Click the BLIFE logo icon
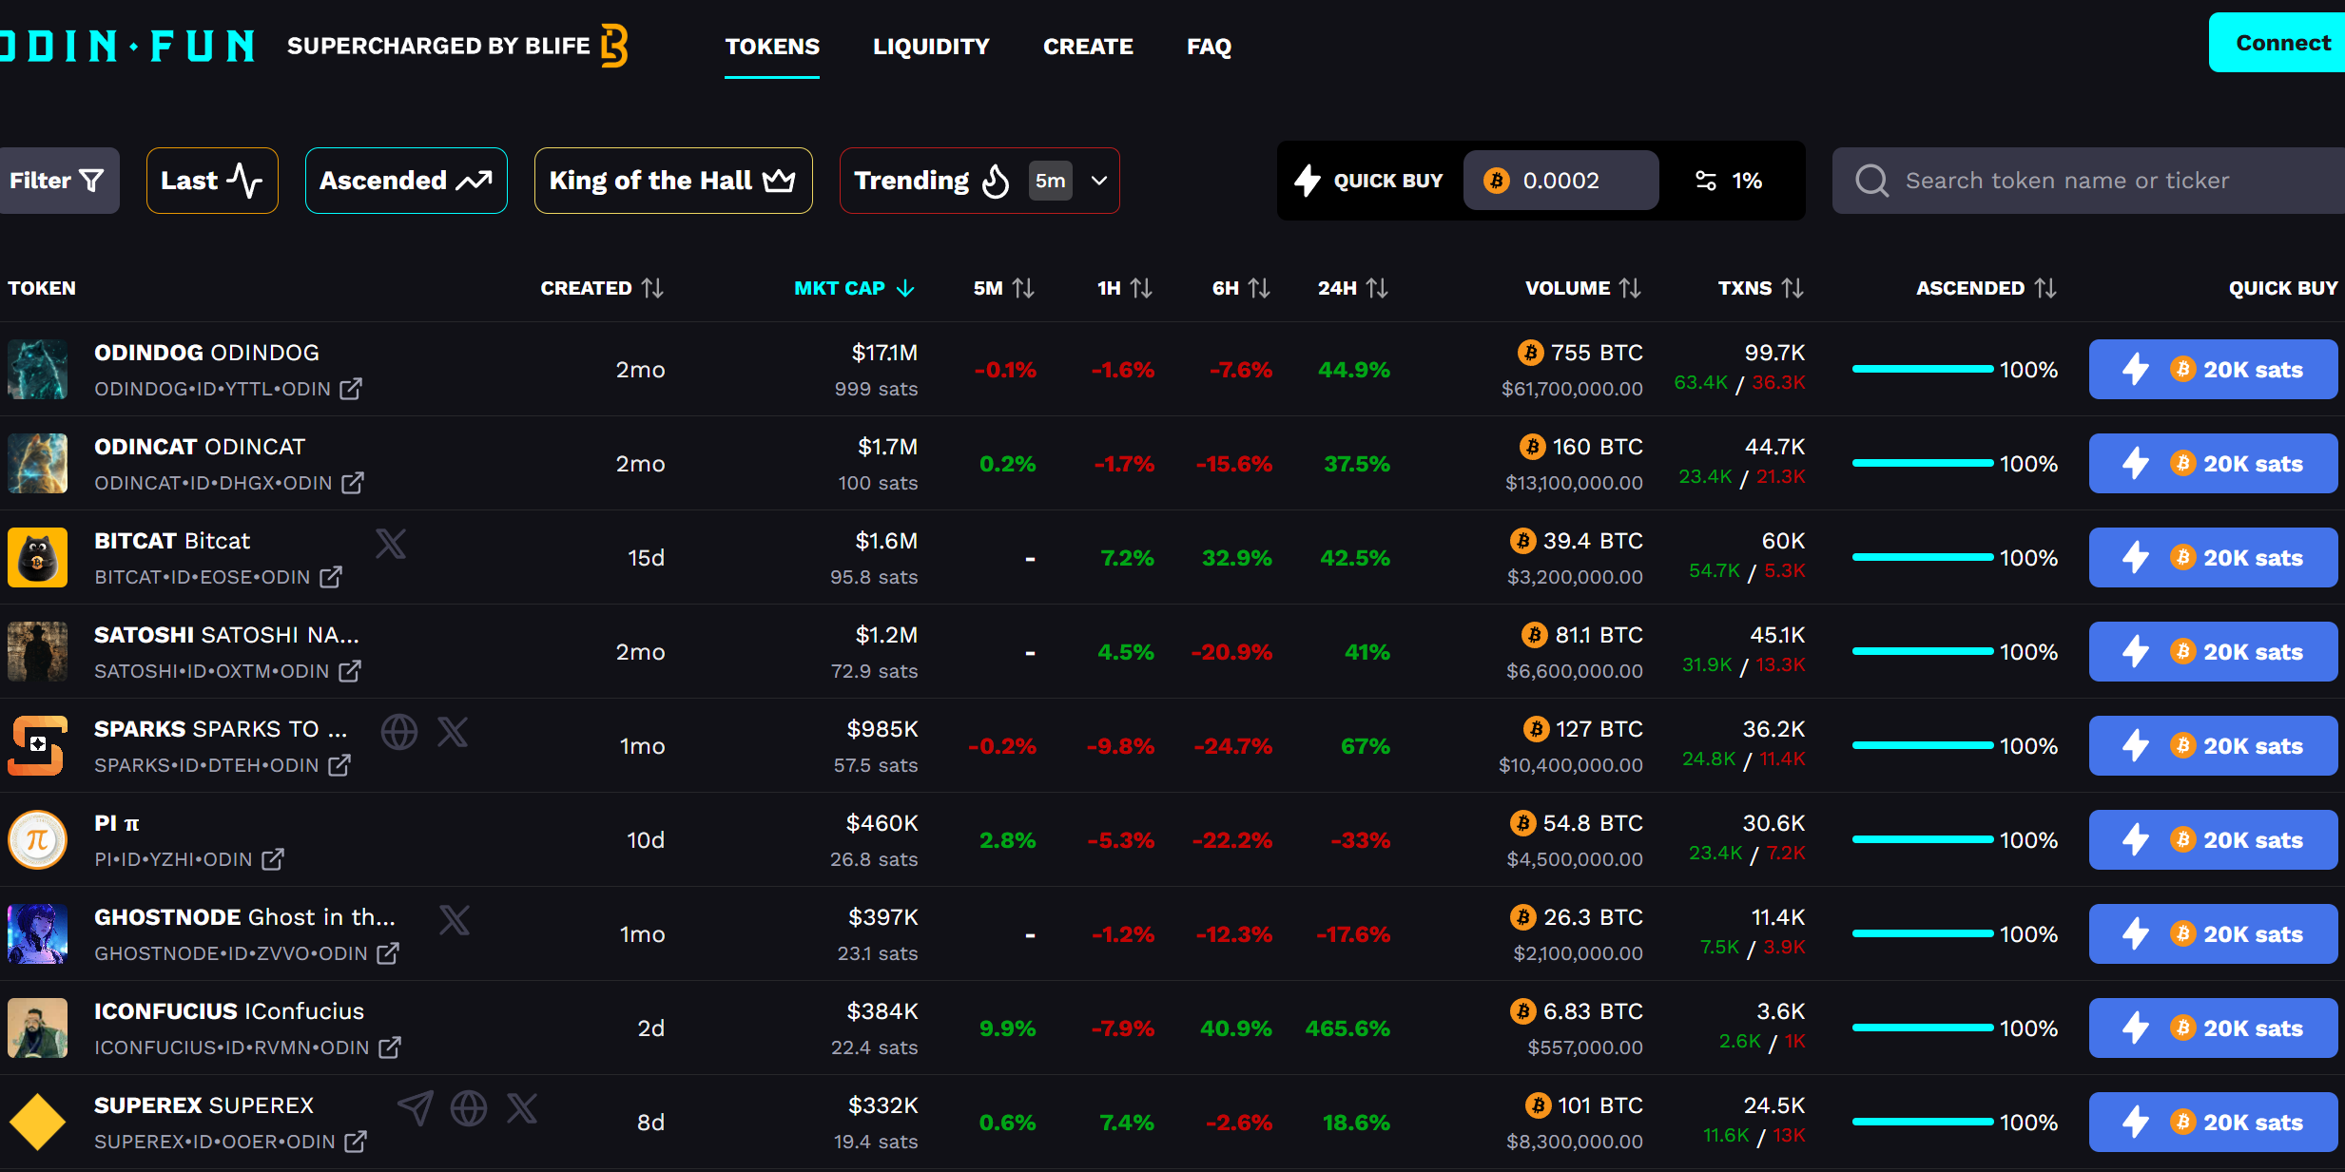This screenshot has height=1172, width=2345. 614,46
